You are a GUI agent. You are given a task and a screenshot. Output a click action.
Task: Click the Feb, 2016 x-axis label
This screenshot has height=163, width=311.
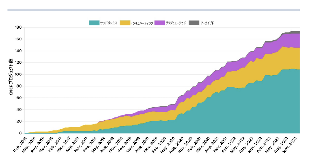(20, 144)
